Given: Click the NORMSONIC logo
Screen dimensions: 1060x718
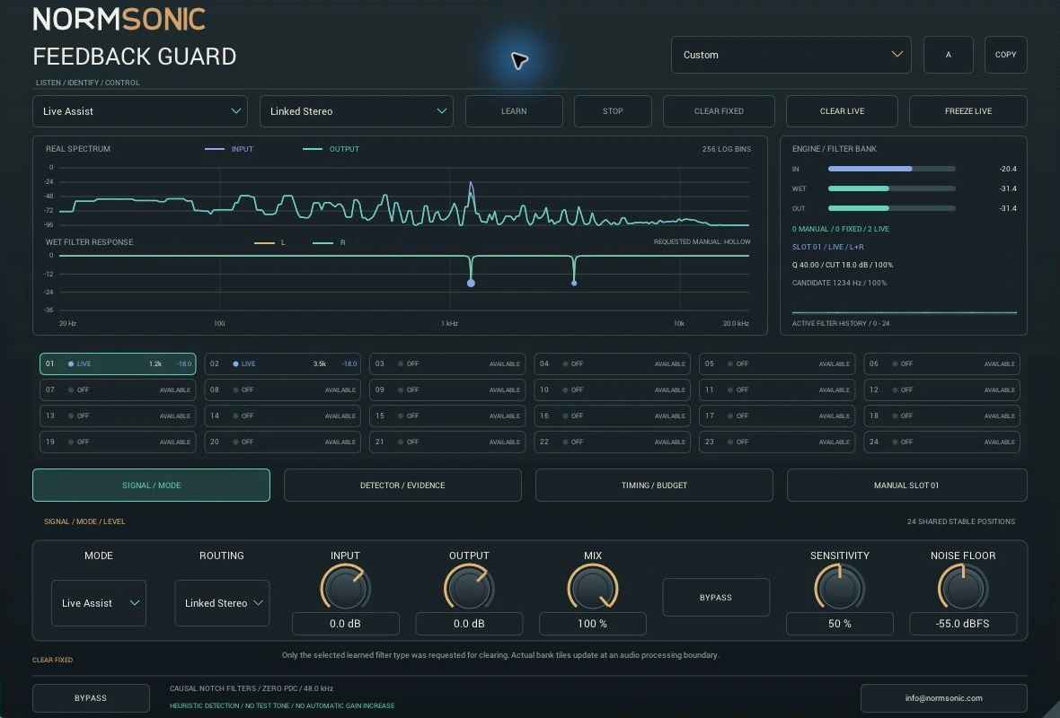Looking at the screenshot, I should click(119, 20).
